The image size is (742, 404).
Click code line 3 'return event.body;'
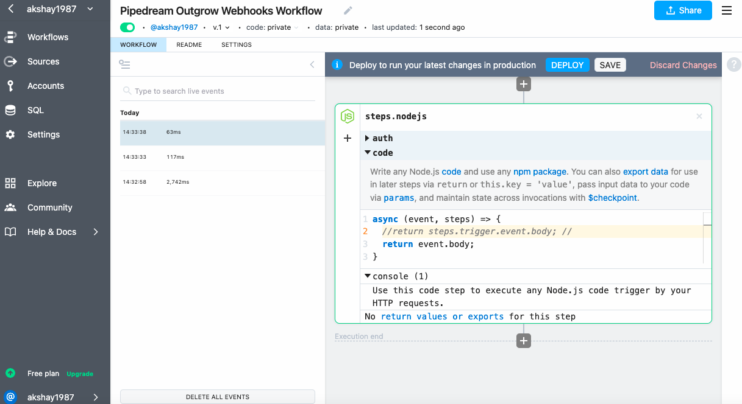coord(428,244)
